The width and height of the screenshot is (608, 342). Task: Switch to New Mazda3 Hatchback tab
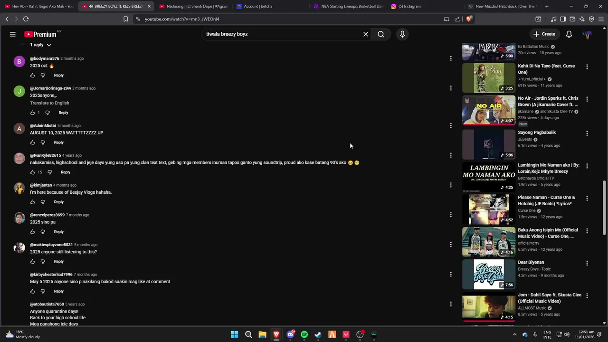503,6
